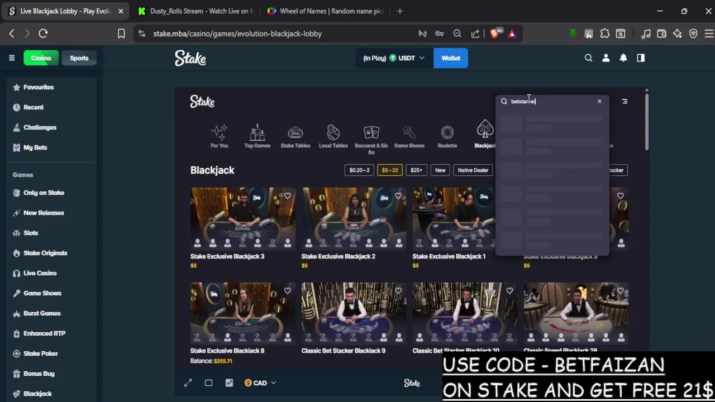This screenshot has width=715, height=402.
Task: Open My Bets in the sidebar
Action: [35, 147]
